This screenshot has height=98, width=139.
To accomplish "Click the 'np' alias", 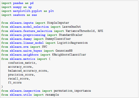I will pos(30,7).
